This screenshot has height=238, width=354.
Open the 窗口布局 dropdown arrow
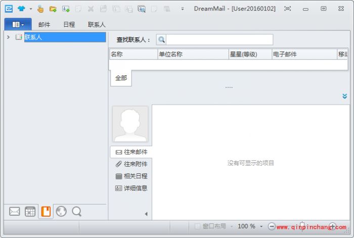point(232,226)
